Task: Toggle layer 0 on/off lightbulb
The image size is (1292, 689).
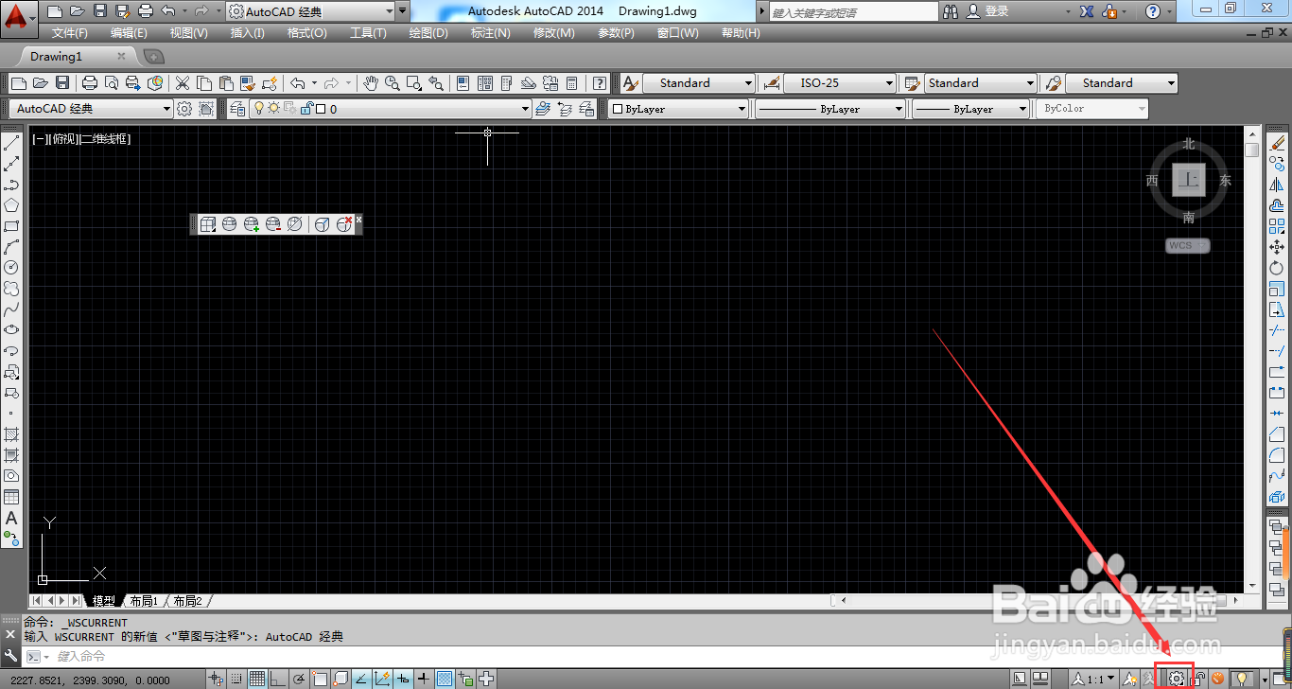Action: click(x=258, y=109)
